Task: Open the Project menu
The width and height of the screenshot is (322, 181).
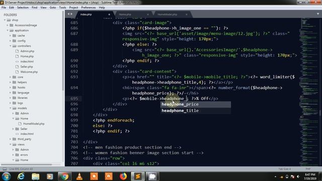Action: pos(73,8)
